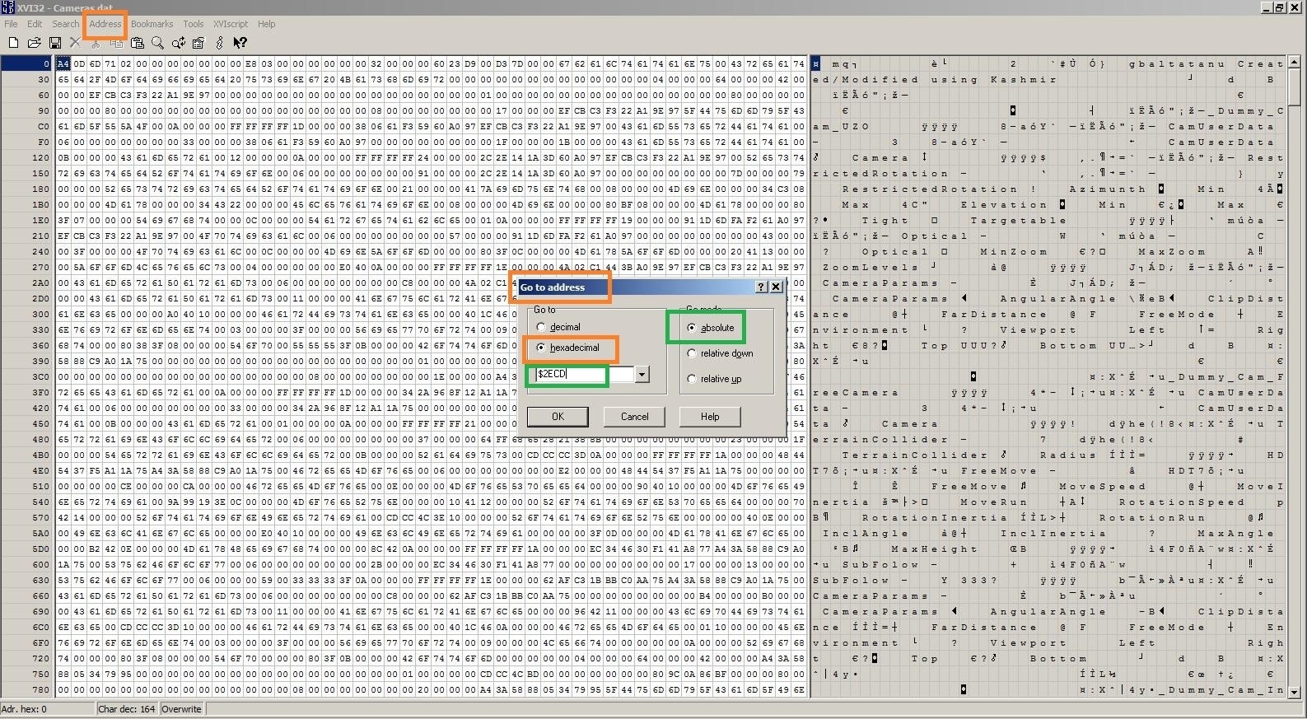Confirm the dialog with OK
This screenshot has width=1307, height=719.
coord(558,417)
